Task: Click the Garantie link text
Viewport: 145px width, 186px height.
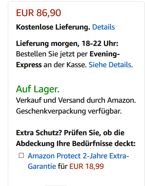Action: [42, 166]
